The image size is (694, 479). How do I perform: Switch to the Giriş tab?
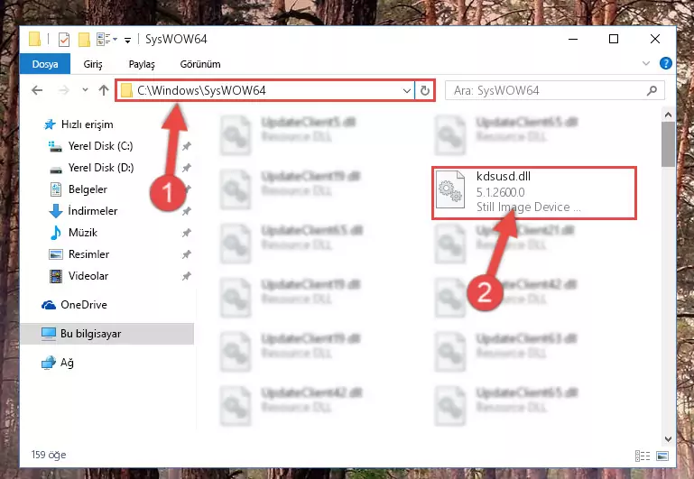tap(93, 64)
